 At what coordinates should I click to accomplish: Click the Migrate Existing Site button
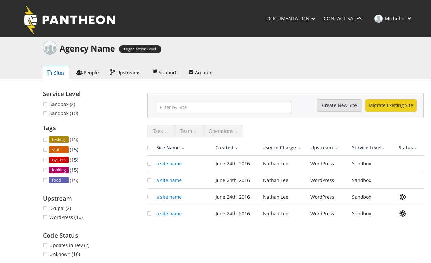click(x=391, y=105)
